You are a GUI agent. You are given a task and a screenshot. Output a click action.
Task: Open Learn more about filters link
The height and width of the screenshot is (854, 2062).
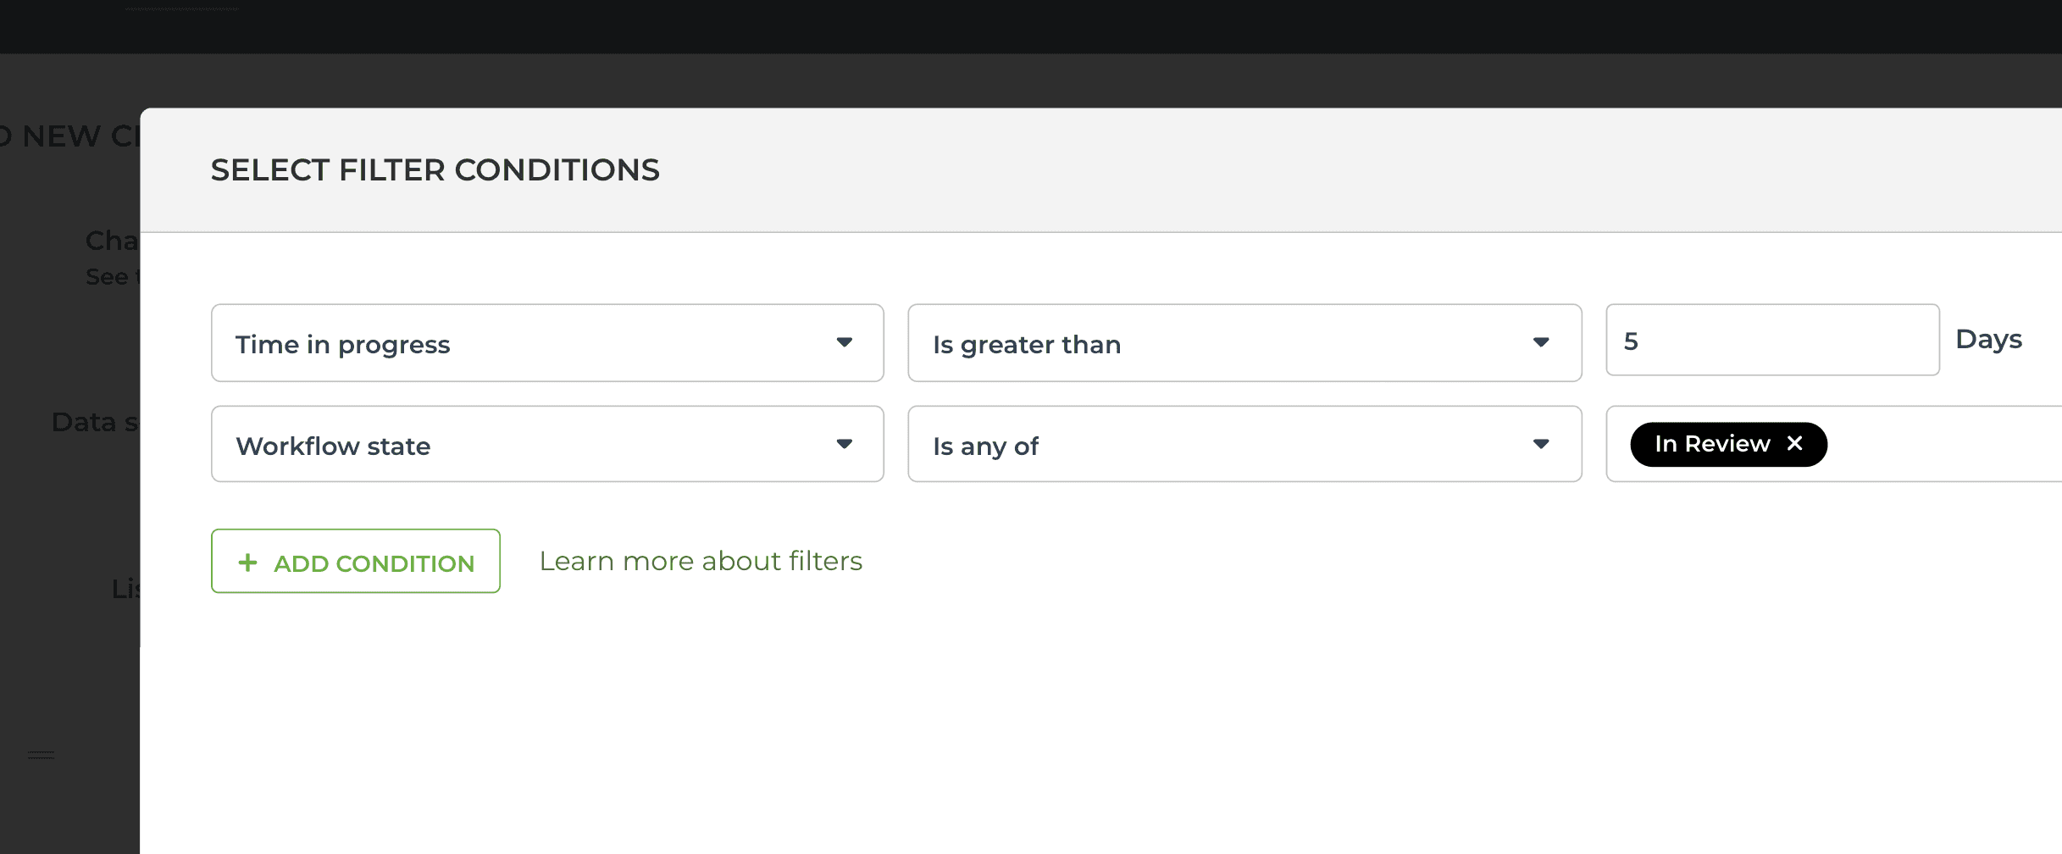point(701,561)
